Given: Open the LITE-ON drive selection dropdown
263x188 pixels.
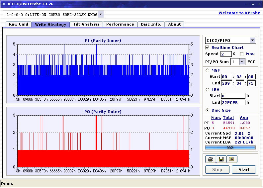Looking at the screenshot, I should pos(101,15).
